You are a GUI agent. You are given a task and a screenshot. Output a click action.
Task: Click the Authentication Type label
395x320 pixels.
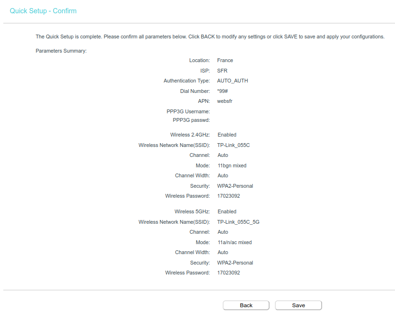pyautogui.click(x=187, y=81)
